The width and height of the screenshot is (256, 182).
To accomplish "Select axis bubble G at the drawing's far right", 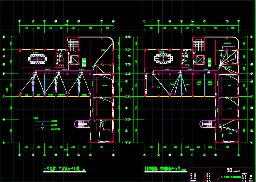I will pos(252,37).
